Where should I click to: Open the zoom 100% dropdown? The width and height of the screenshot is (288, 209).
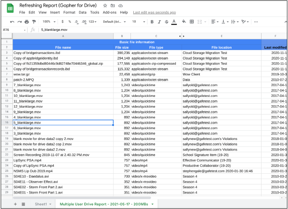(49, 22)
